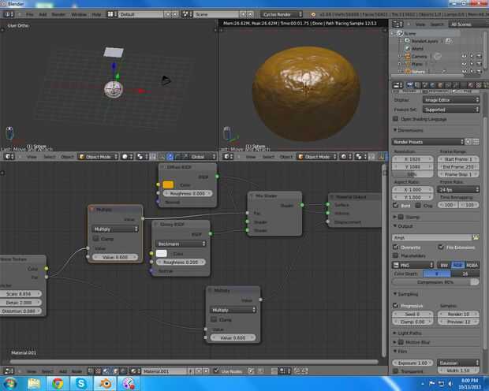489x391 pixels.
Task: Select the RGBA color mode button
Action: (472, 266)
